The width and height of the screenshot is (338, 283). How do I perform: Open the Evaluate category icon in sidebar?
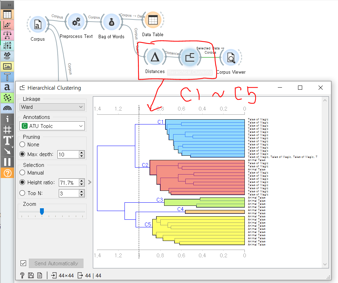7,46
